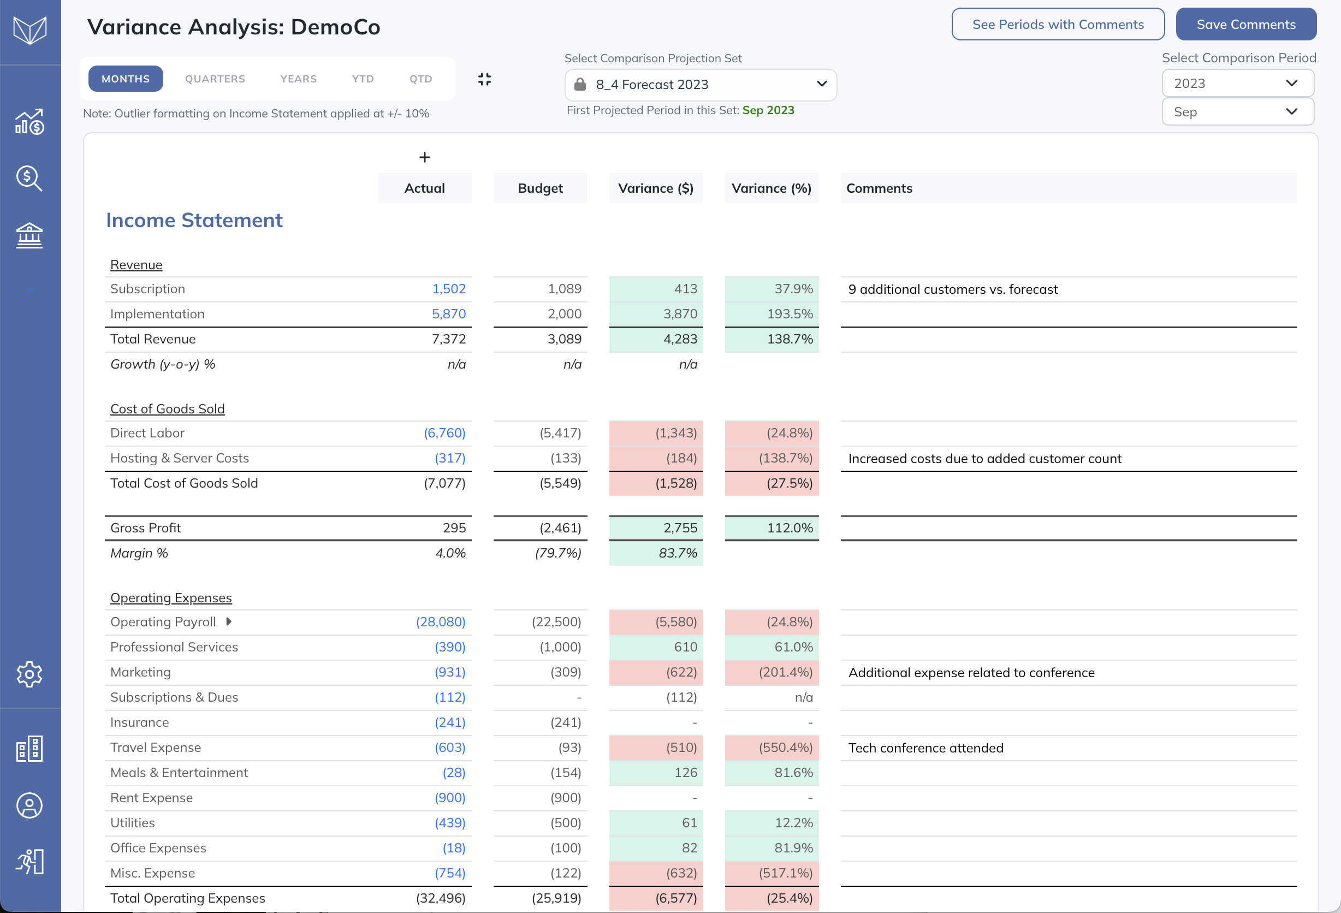The width and height of the screenshot is (1341, 913).
Task: Click the collapse view arrows icon
Action: 485,79
